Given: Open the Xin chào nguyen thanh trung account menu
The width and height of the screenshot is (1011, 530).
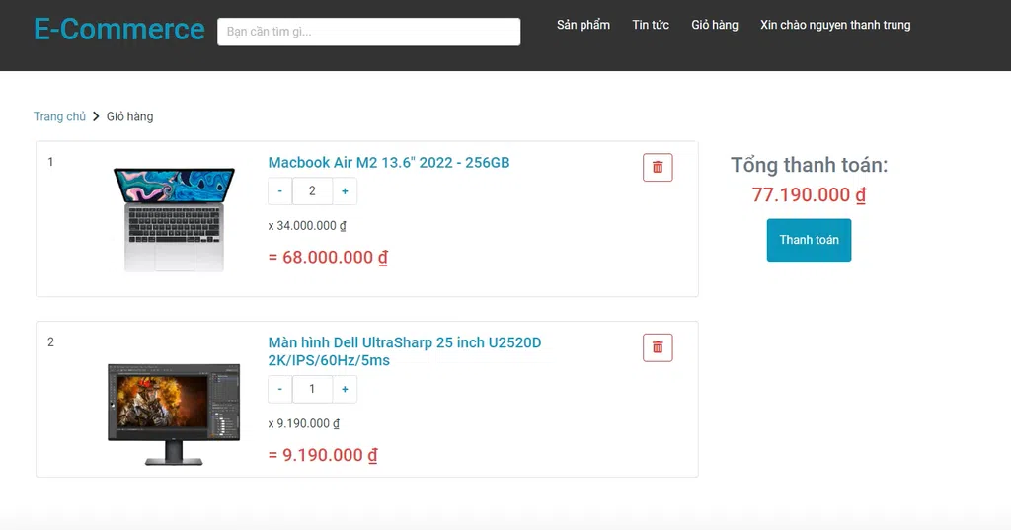Looking at the screenshot, I should tap(835, 25).
